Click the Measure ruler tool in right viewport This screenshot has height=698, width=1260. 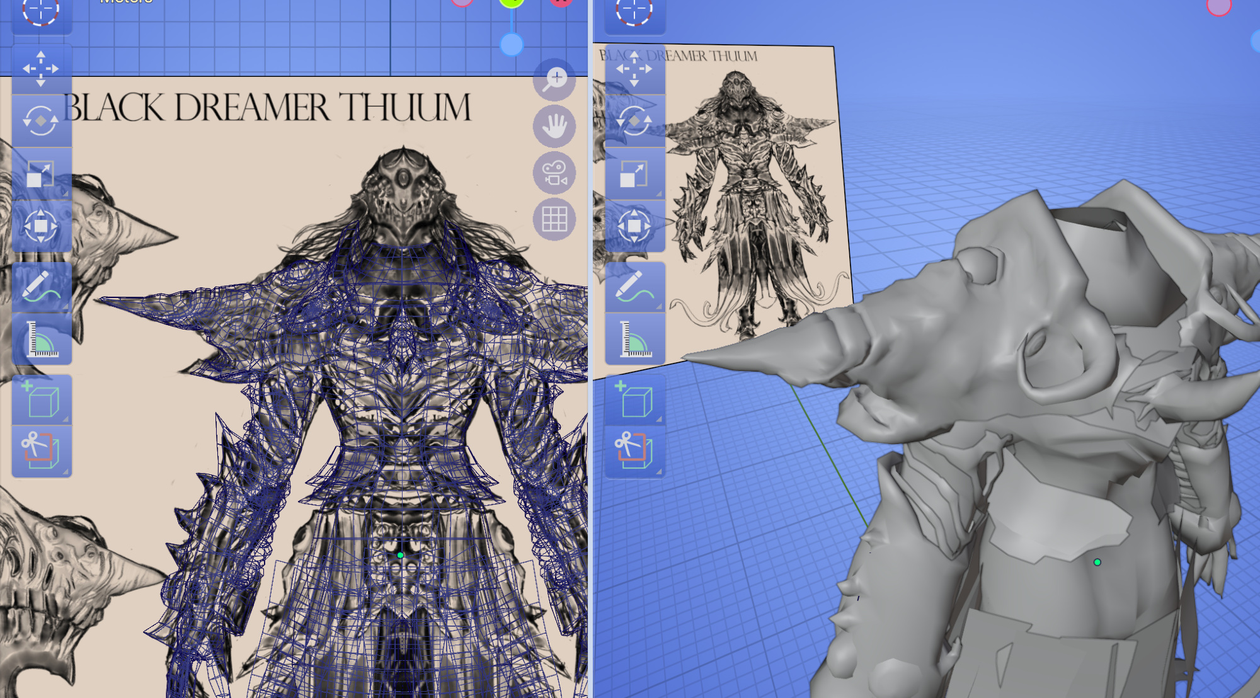(634, 340)
